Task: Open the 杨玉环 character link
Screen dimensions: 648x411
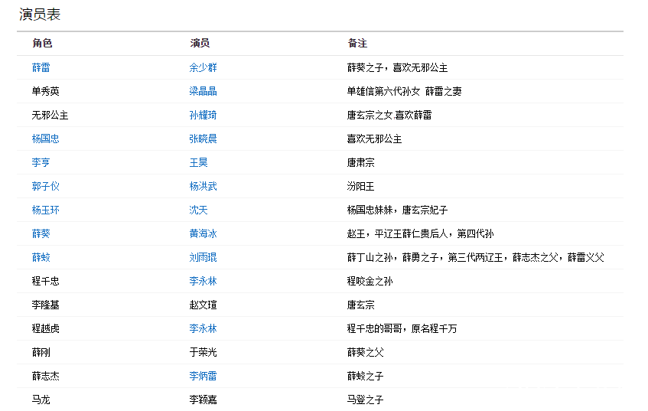Action: coord(45,210)
